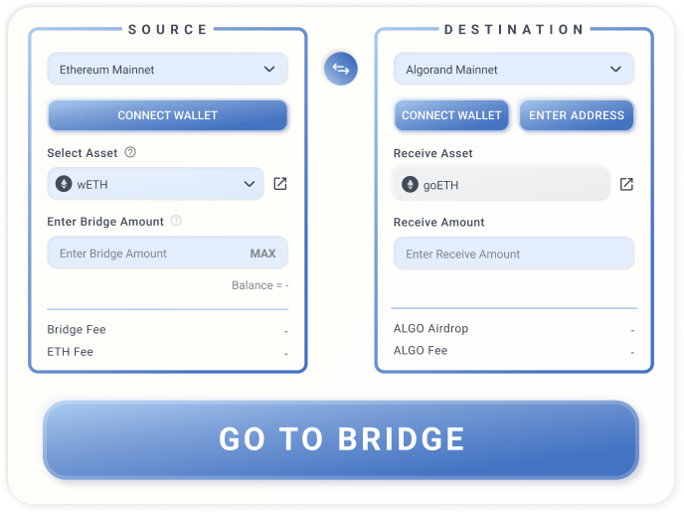Viewport: 684px width, 514px height.
Task: Focus the Enter Receive Amount field
Action: (x=514, y=254)
